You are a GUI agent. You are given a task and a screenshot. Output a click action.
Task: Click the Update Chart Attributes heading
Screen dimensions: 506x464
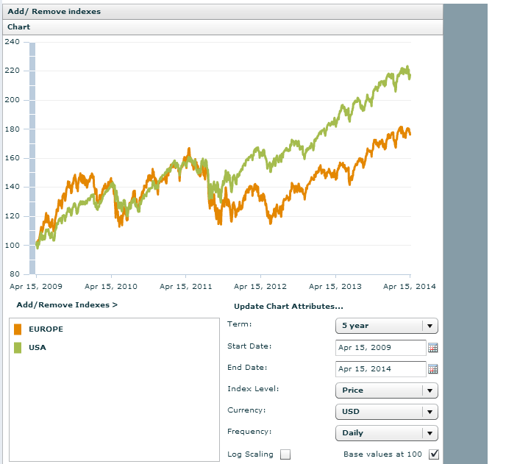pos(288,307)
